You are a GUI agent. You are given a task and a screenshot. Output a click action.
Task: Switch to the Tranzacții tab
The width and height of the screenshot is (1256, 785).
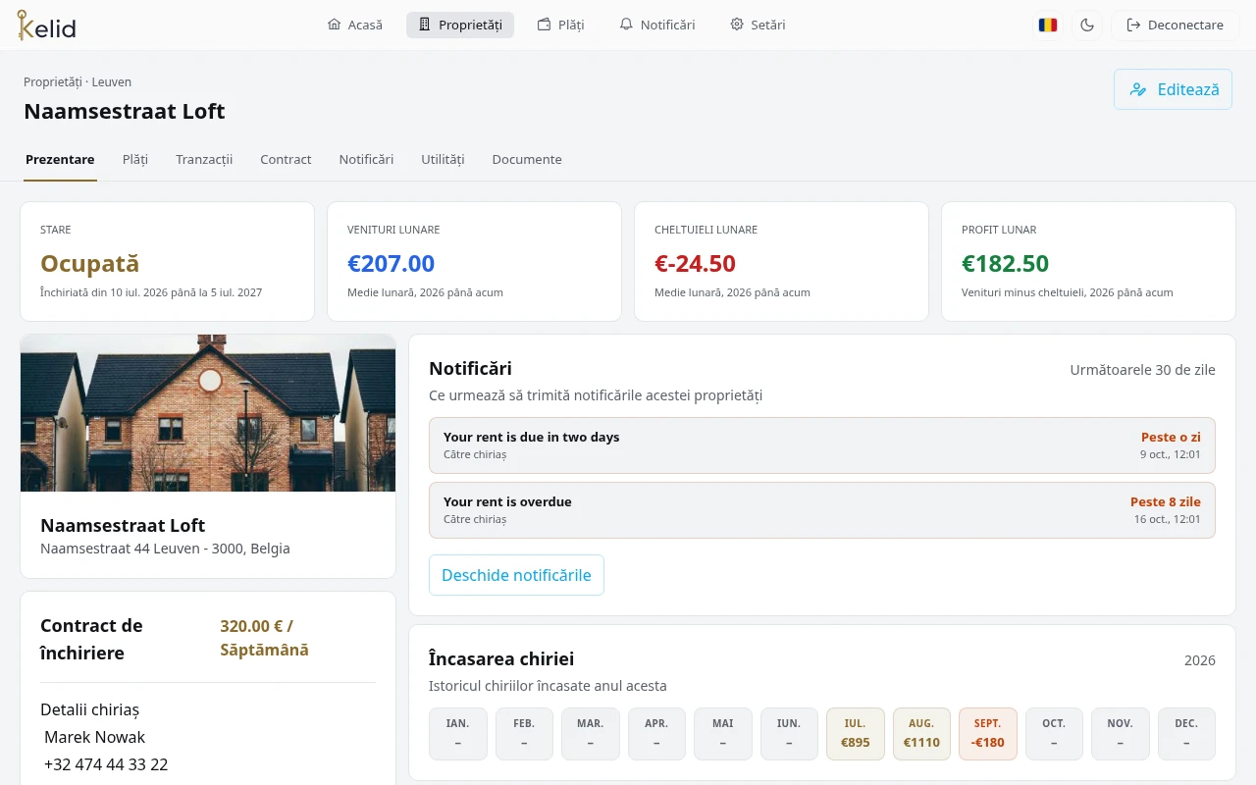tap(204, 159)
